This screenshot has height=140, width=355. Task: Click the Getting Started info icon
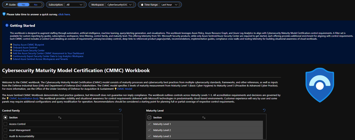tap(7, 26)
